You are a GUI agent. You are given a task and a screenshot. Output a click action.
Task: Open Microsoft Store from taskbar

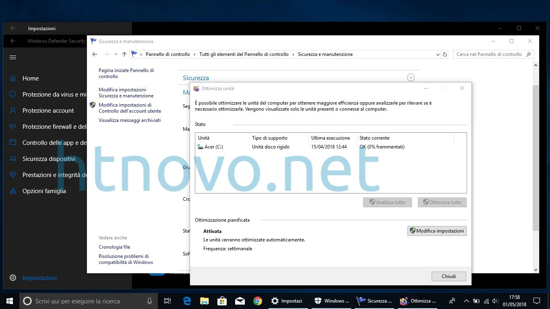(x=222, y=301)
